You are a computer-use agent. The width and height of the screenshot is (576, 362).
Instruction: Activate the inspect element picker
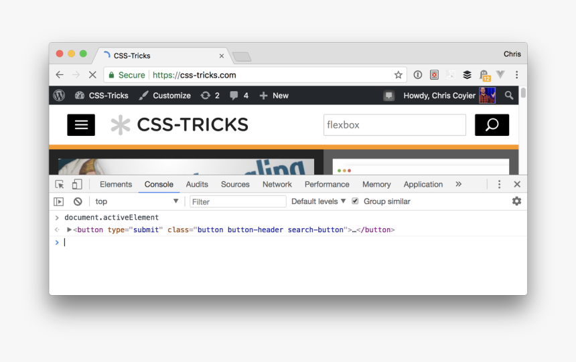point(60,184)
